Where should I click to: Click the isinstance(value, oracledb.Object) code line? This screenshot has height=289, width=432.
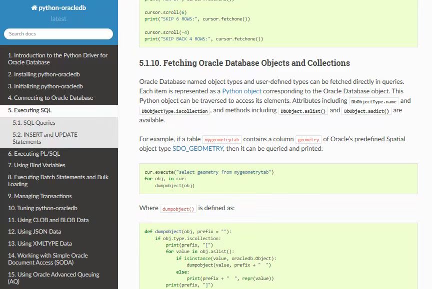[x=226, y=259]
